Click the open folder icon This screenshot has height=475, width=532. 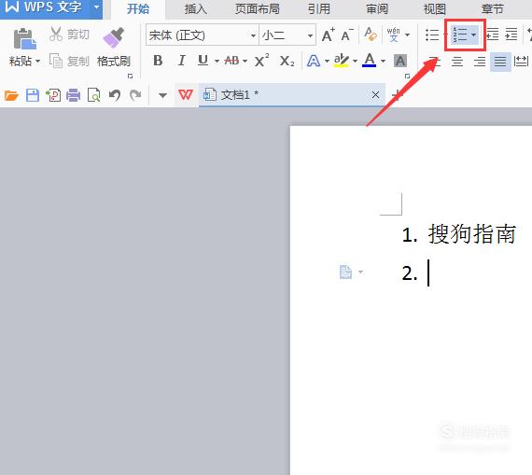[11, 95]
